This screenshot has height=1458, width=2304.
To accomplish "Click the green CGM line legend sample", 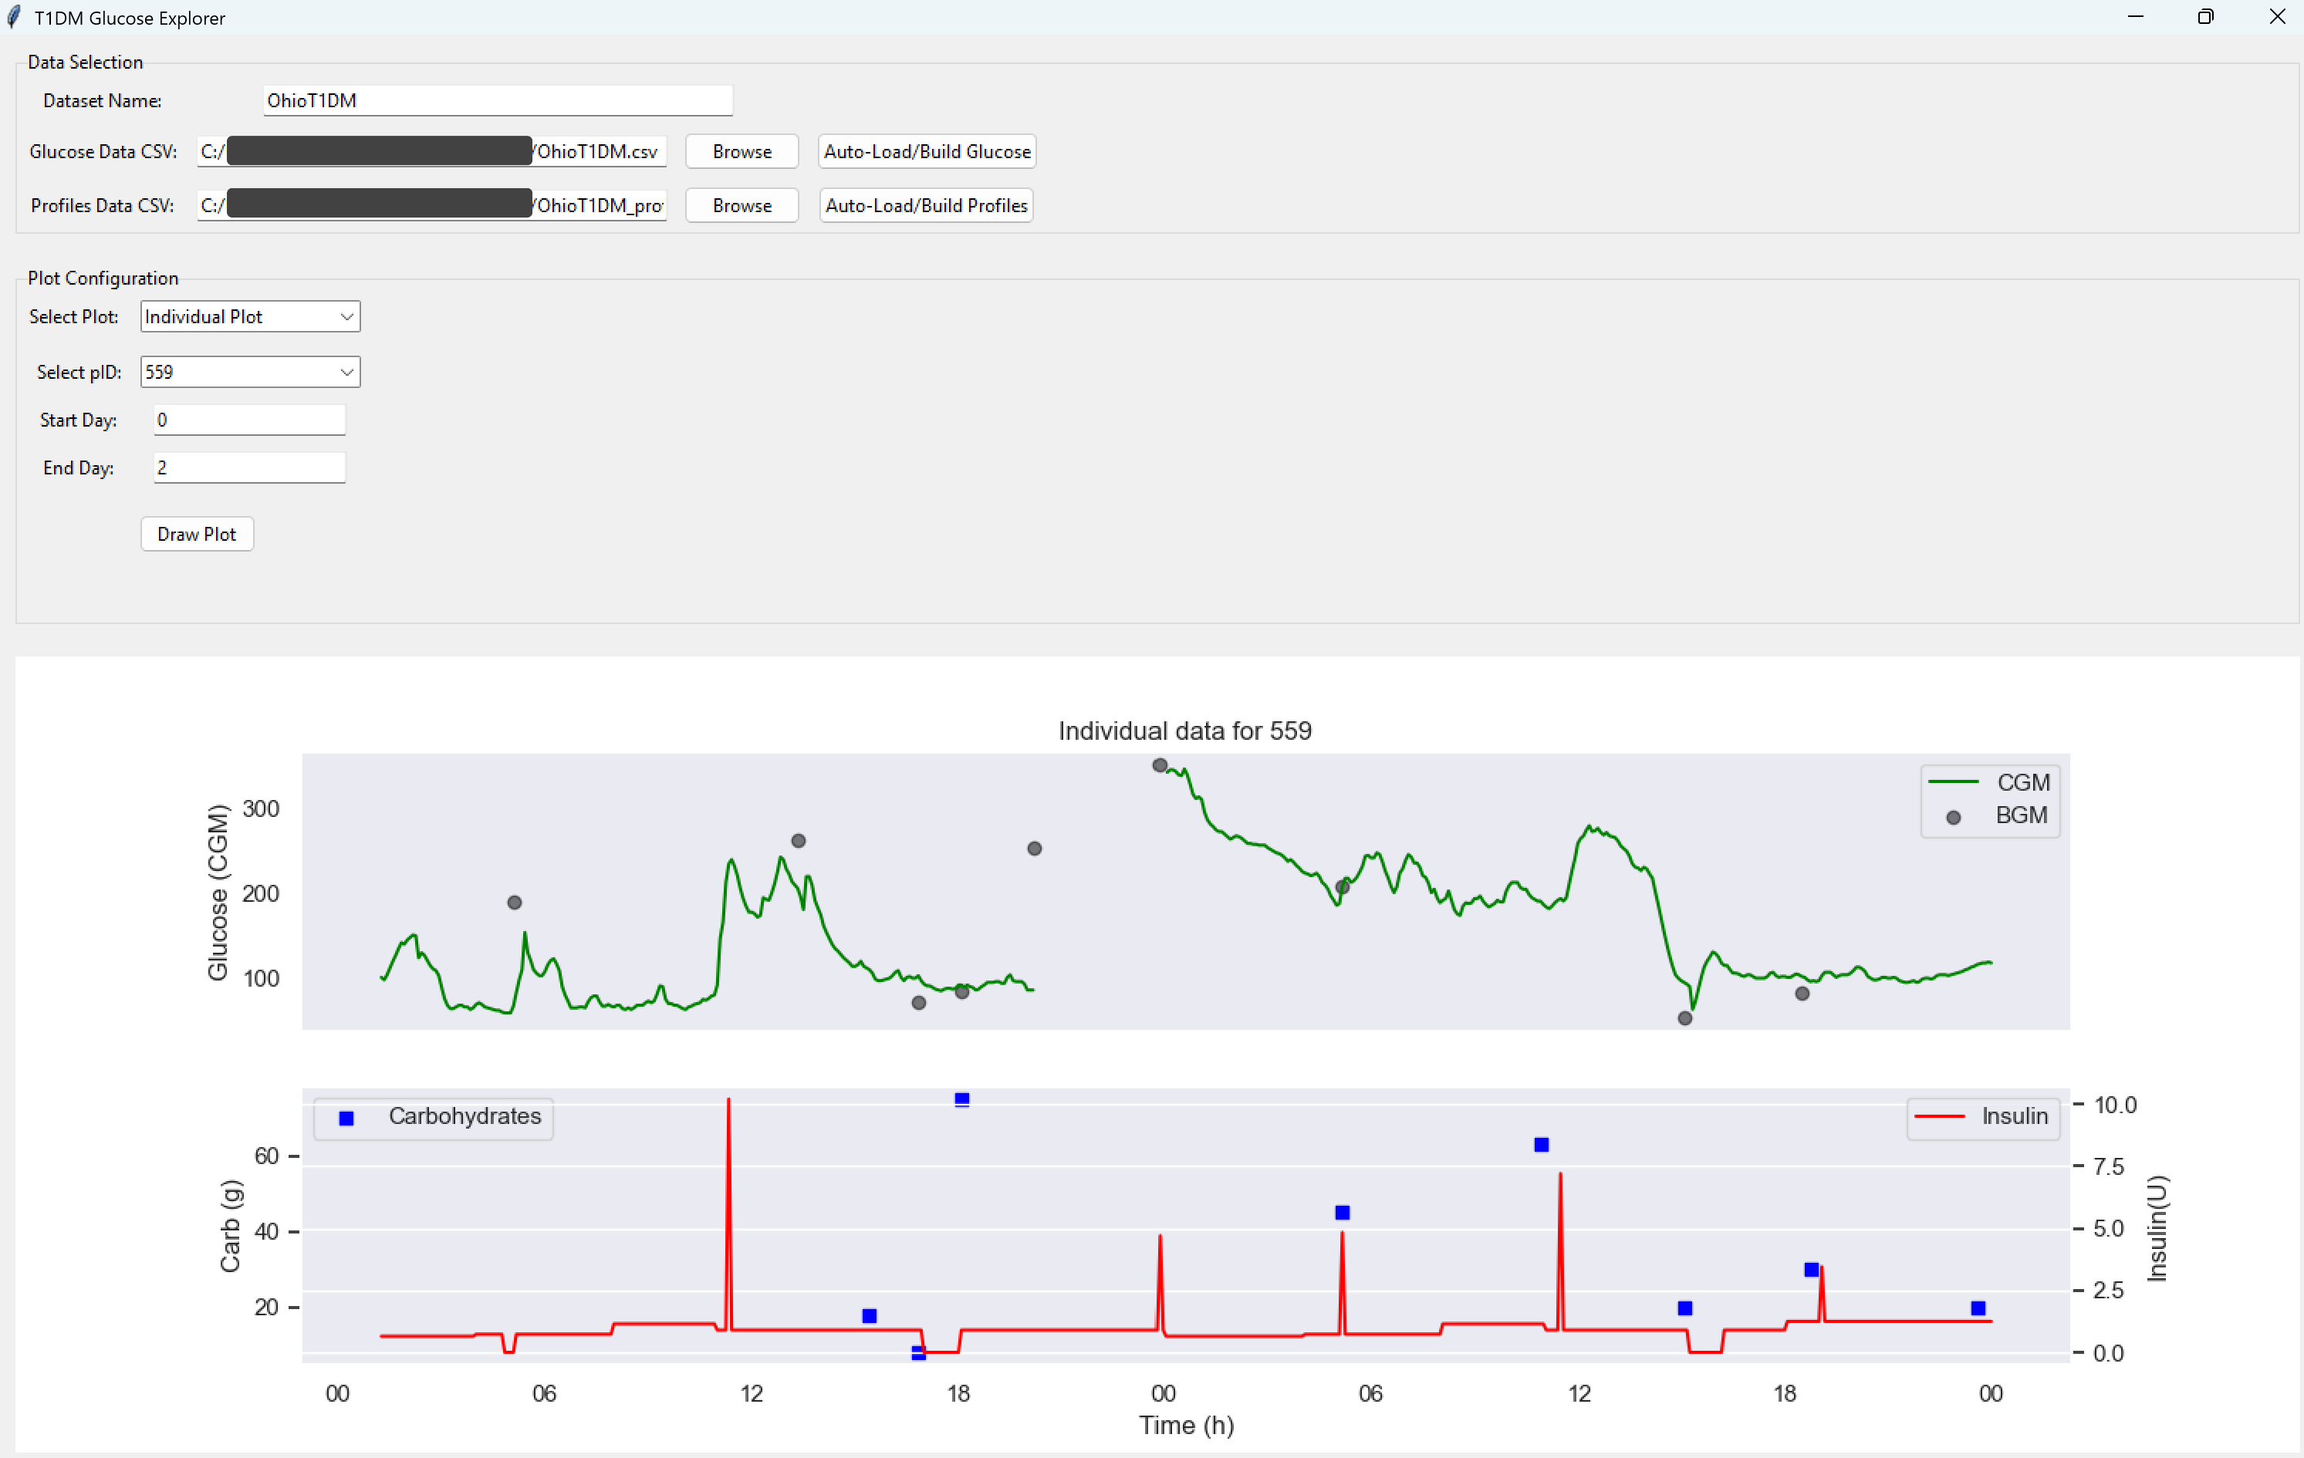I will click(1953, 782).
